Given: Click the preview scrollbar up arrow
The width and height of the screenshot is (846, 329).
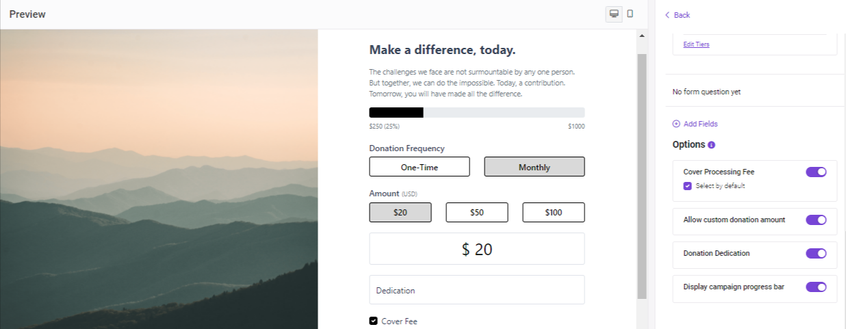Looking at the screenshot, I should [x=642, y=36].
